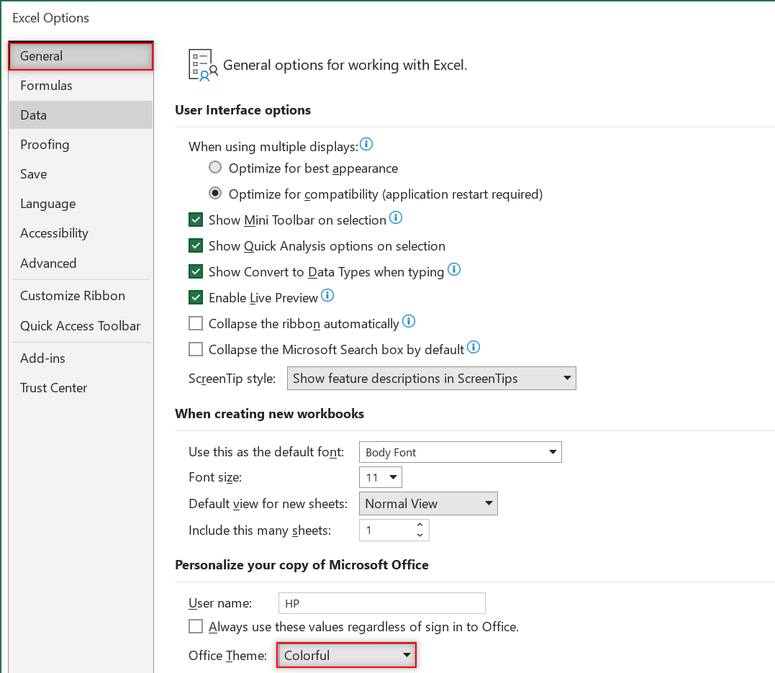Open the General options category
This screenshot has width=775, height=673.
(81, 56)
